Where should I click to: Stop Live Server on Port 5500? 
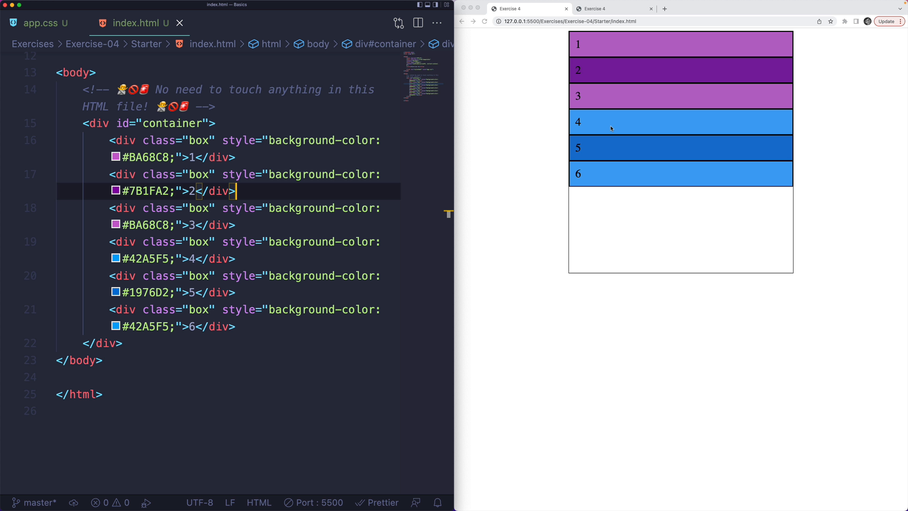pos(314,502)
